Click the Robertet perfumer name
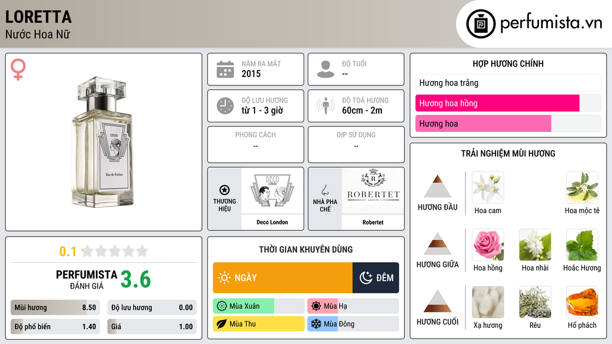The image size is (612, 344). 373,222
